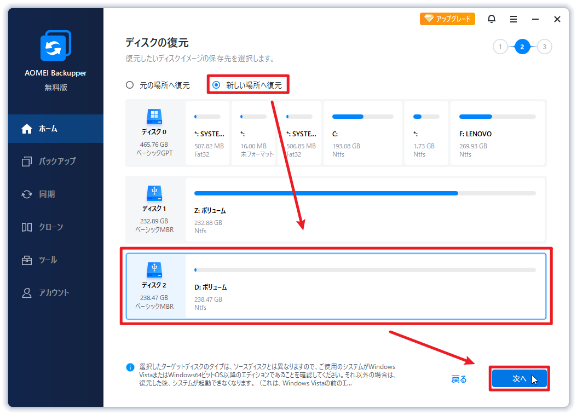The height and width of the screenshot is (415, 577).
Task: Click the AOMEI Backupper logo
Action: (55, 45)
